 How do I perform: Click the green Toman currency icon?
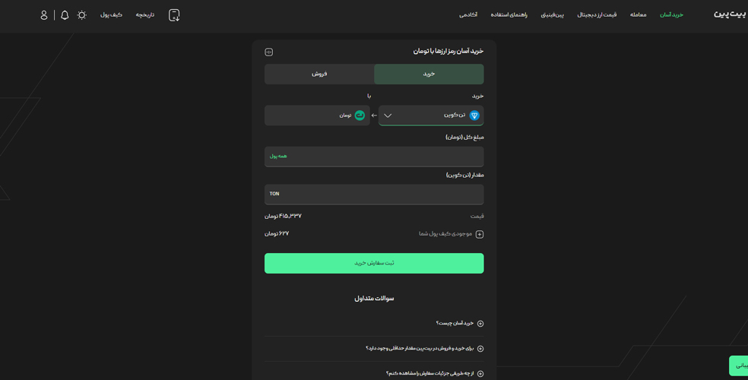(x=360, y=116)
